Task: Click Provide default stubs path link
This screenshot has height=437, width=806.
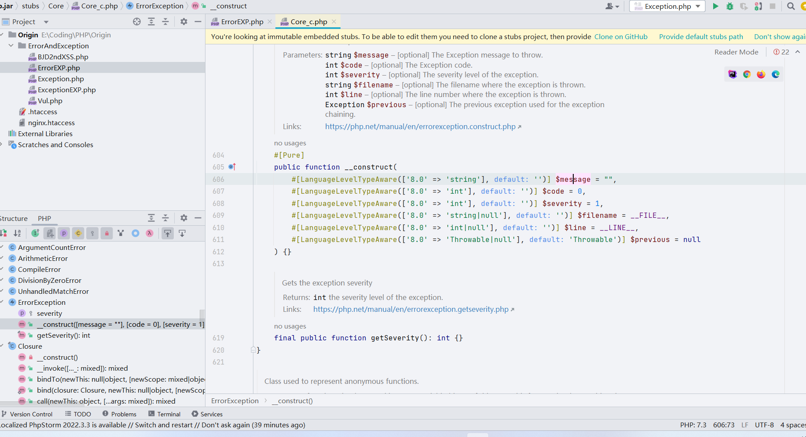Action: pos(700,36)
